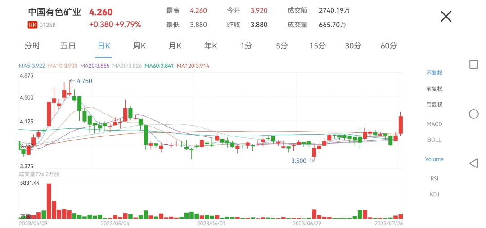Screen dimensions: 486x228
Task: Click the latest red candlestick on the right
Action: 400,124
